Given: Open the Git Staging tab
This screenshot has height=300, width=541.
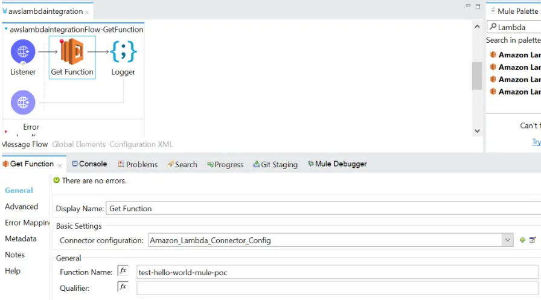Looking at the screenshot, I should tap(275, 164).
